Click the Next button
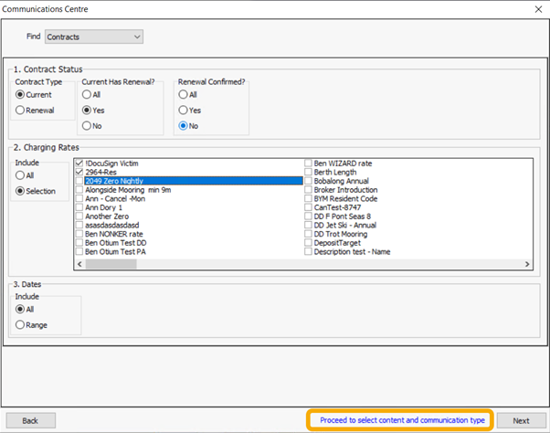 tap(520, 420)
